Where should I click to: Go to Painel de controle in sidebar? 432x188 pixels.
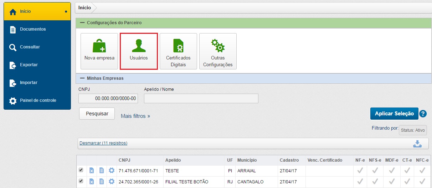pyautogui.click(x=38, y=100)
